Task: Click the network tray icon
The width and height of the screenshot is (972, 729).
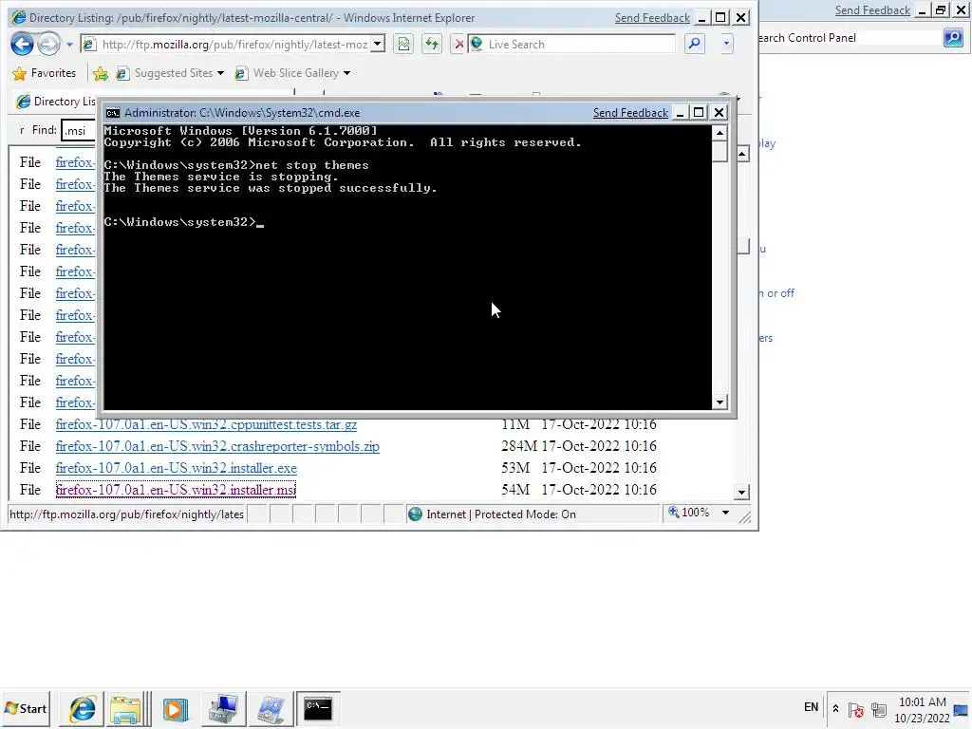Action: point(878,709)
